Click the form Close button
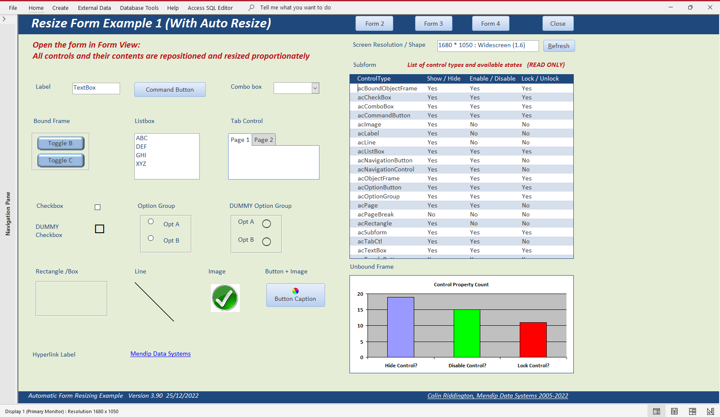 [558, 24]
